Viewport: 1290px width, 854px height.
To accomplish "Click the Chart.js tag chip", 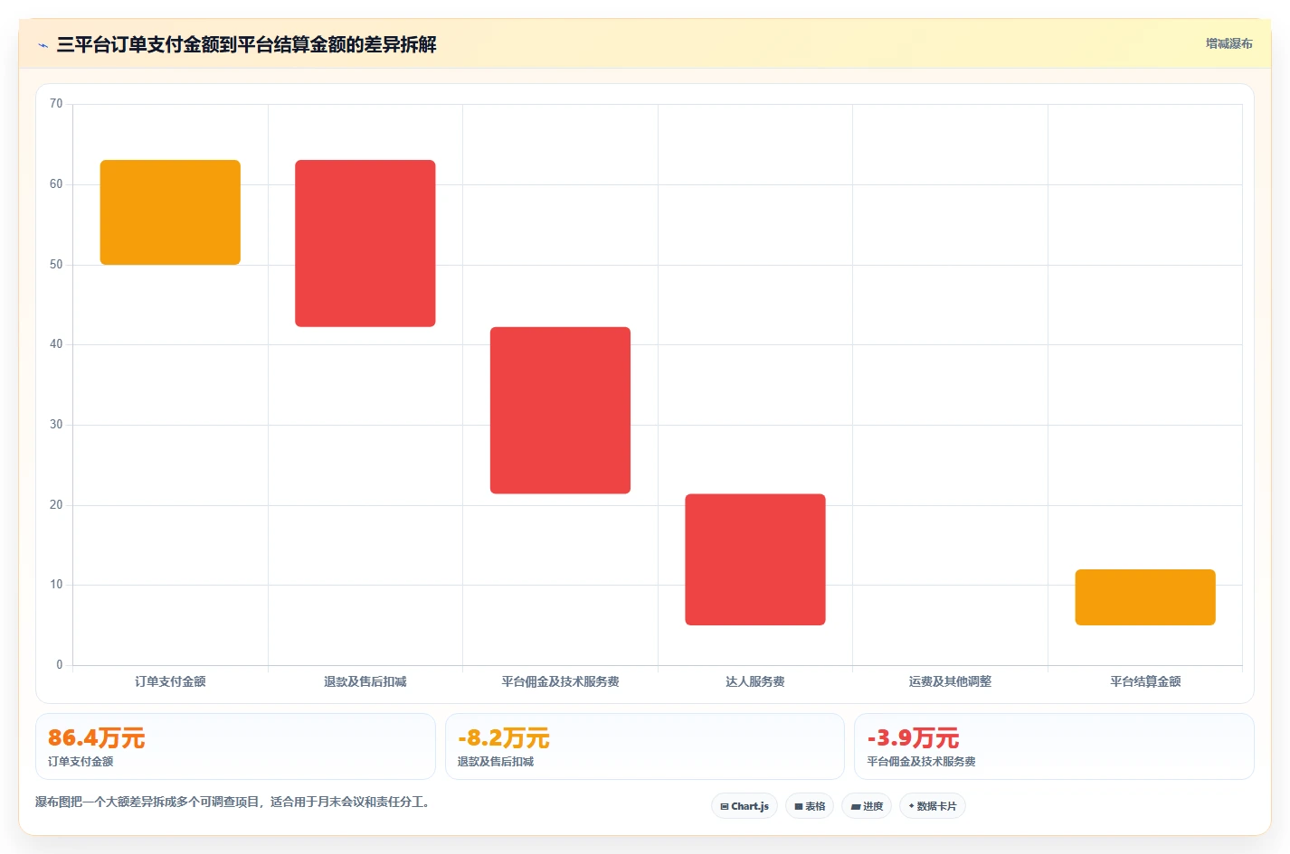I will tap(745, 806).
